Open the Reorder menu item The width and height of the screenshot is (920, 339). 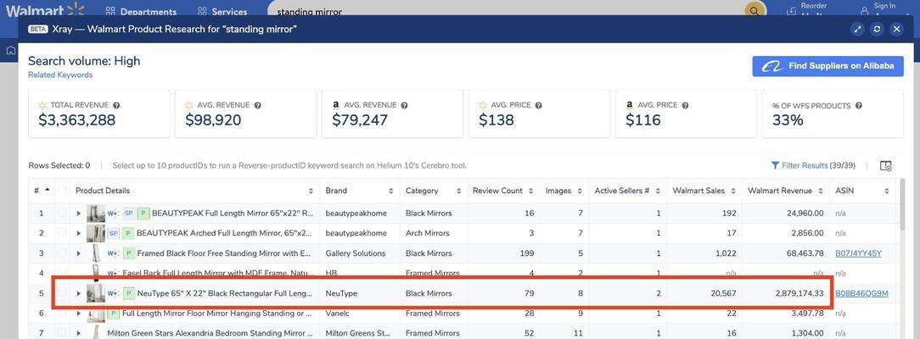(807, 9)
